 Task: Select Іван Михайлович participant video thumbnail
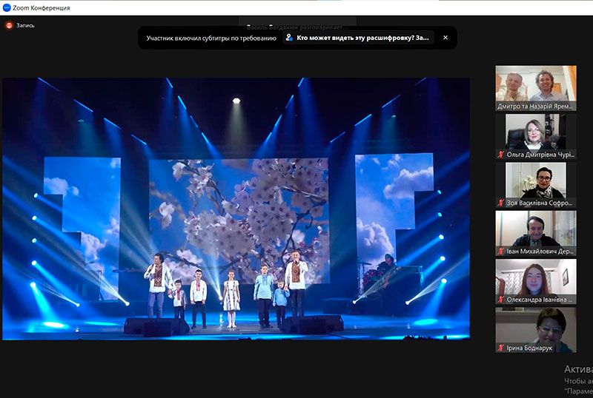(536, 233)
